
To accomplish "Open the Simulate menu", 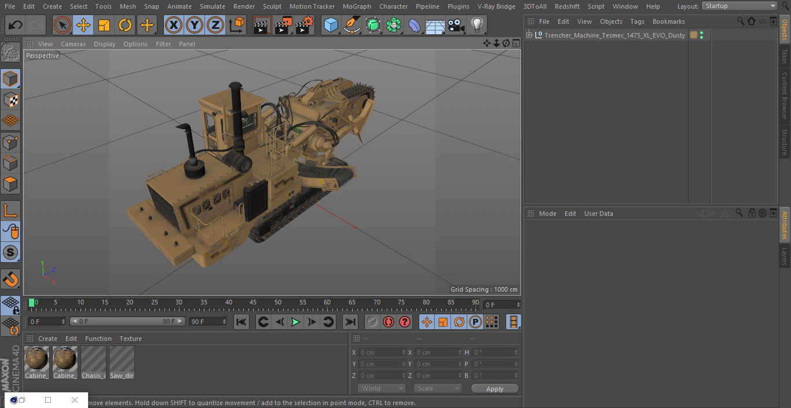I will click(x=213, y=6).
